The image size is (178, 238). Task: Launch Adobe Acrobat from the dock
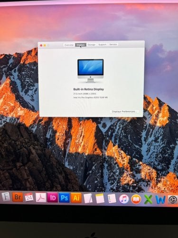[41, 198]
